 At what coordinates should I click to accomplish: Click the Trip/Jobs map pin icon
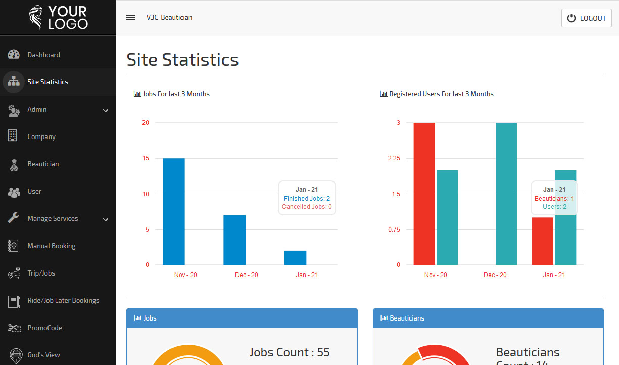[14, 273]
